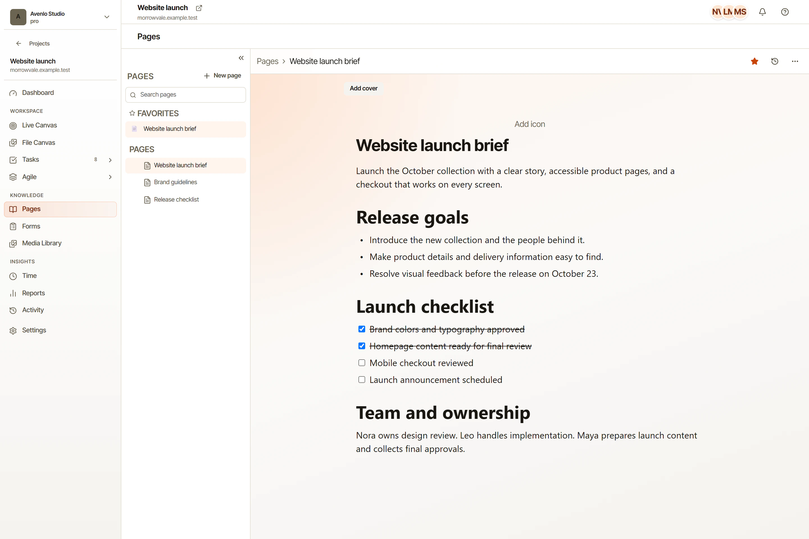Screen dimensions: 809x539
Task: Focus the Search pages field
Action: pyautogui.click(x=186, y=95)
